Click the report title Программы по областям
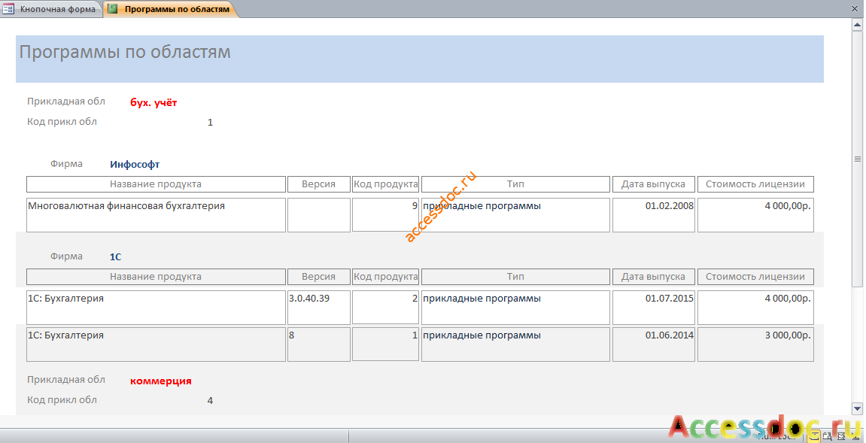Image resolution: width=866 pixels, height=443 pixels. click(125, 52)
